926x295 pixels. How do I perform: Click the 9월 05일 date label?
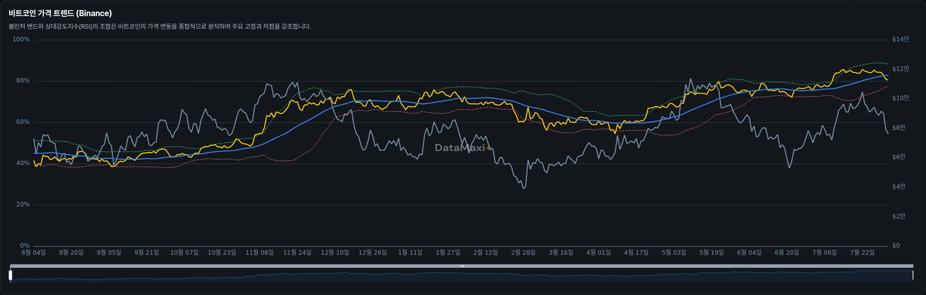click(109, 253)
